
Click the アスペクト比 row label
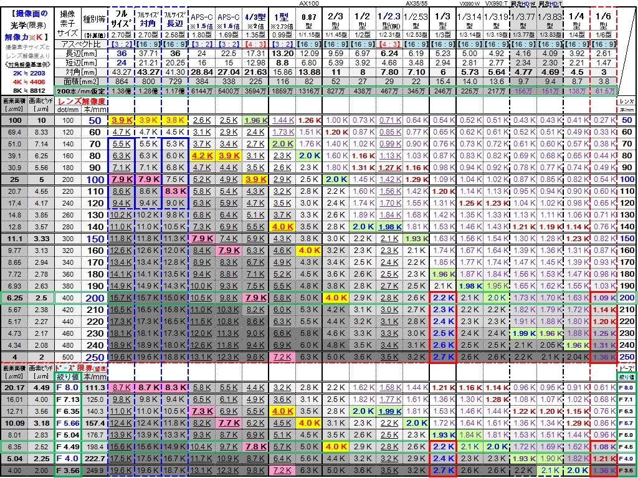pyautogui.click(x=80, y=44)
